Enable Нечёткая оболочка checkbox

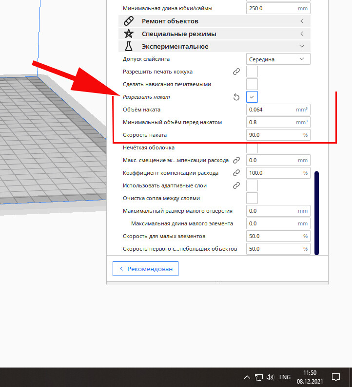pyautogui.click(x=252, y=147)
